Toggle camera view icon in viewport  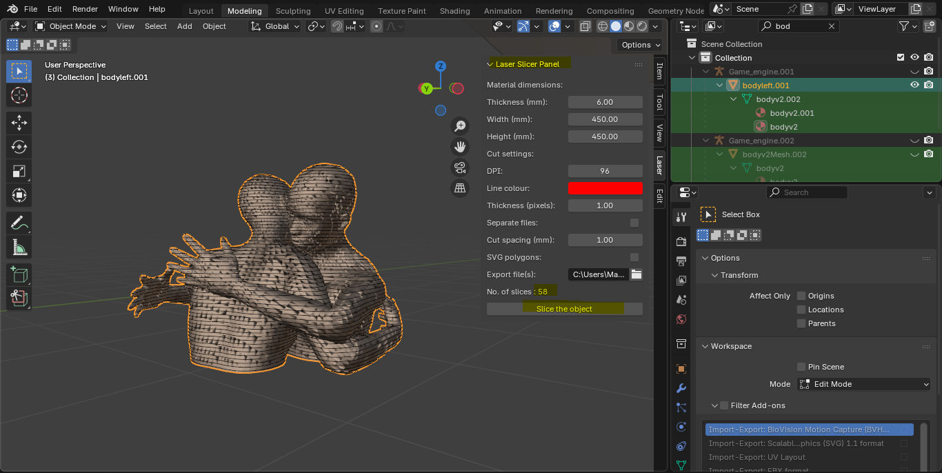pyautogui.click(x=460, y=168)
